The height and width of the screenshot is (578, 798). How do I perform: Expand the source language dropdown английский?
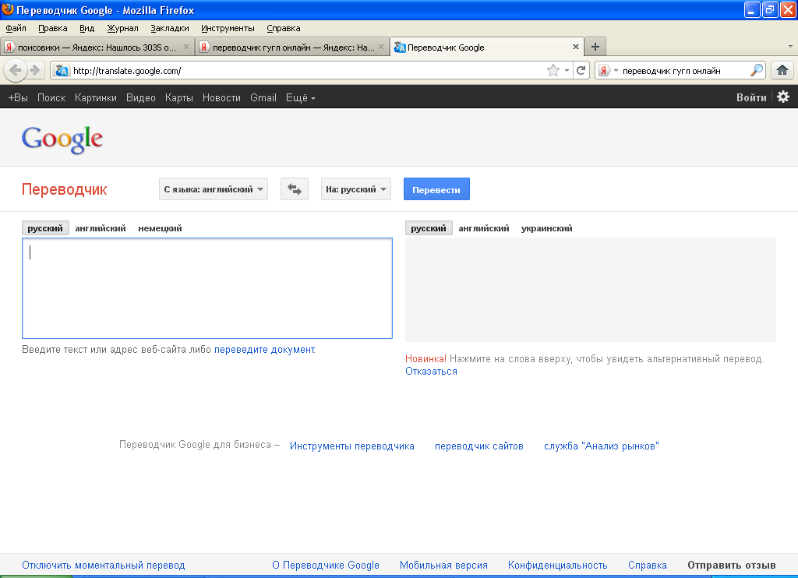[x=214, y=189]
